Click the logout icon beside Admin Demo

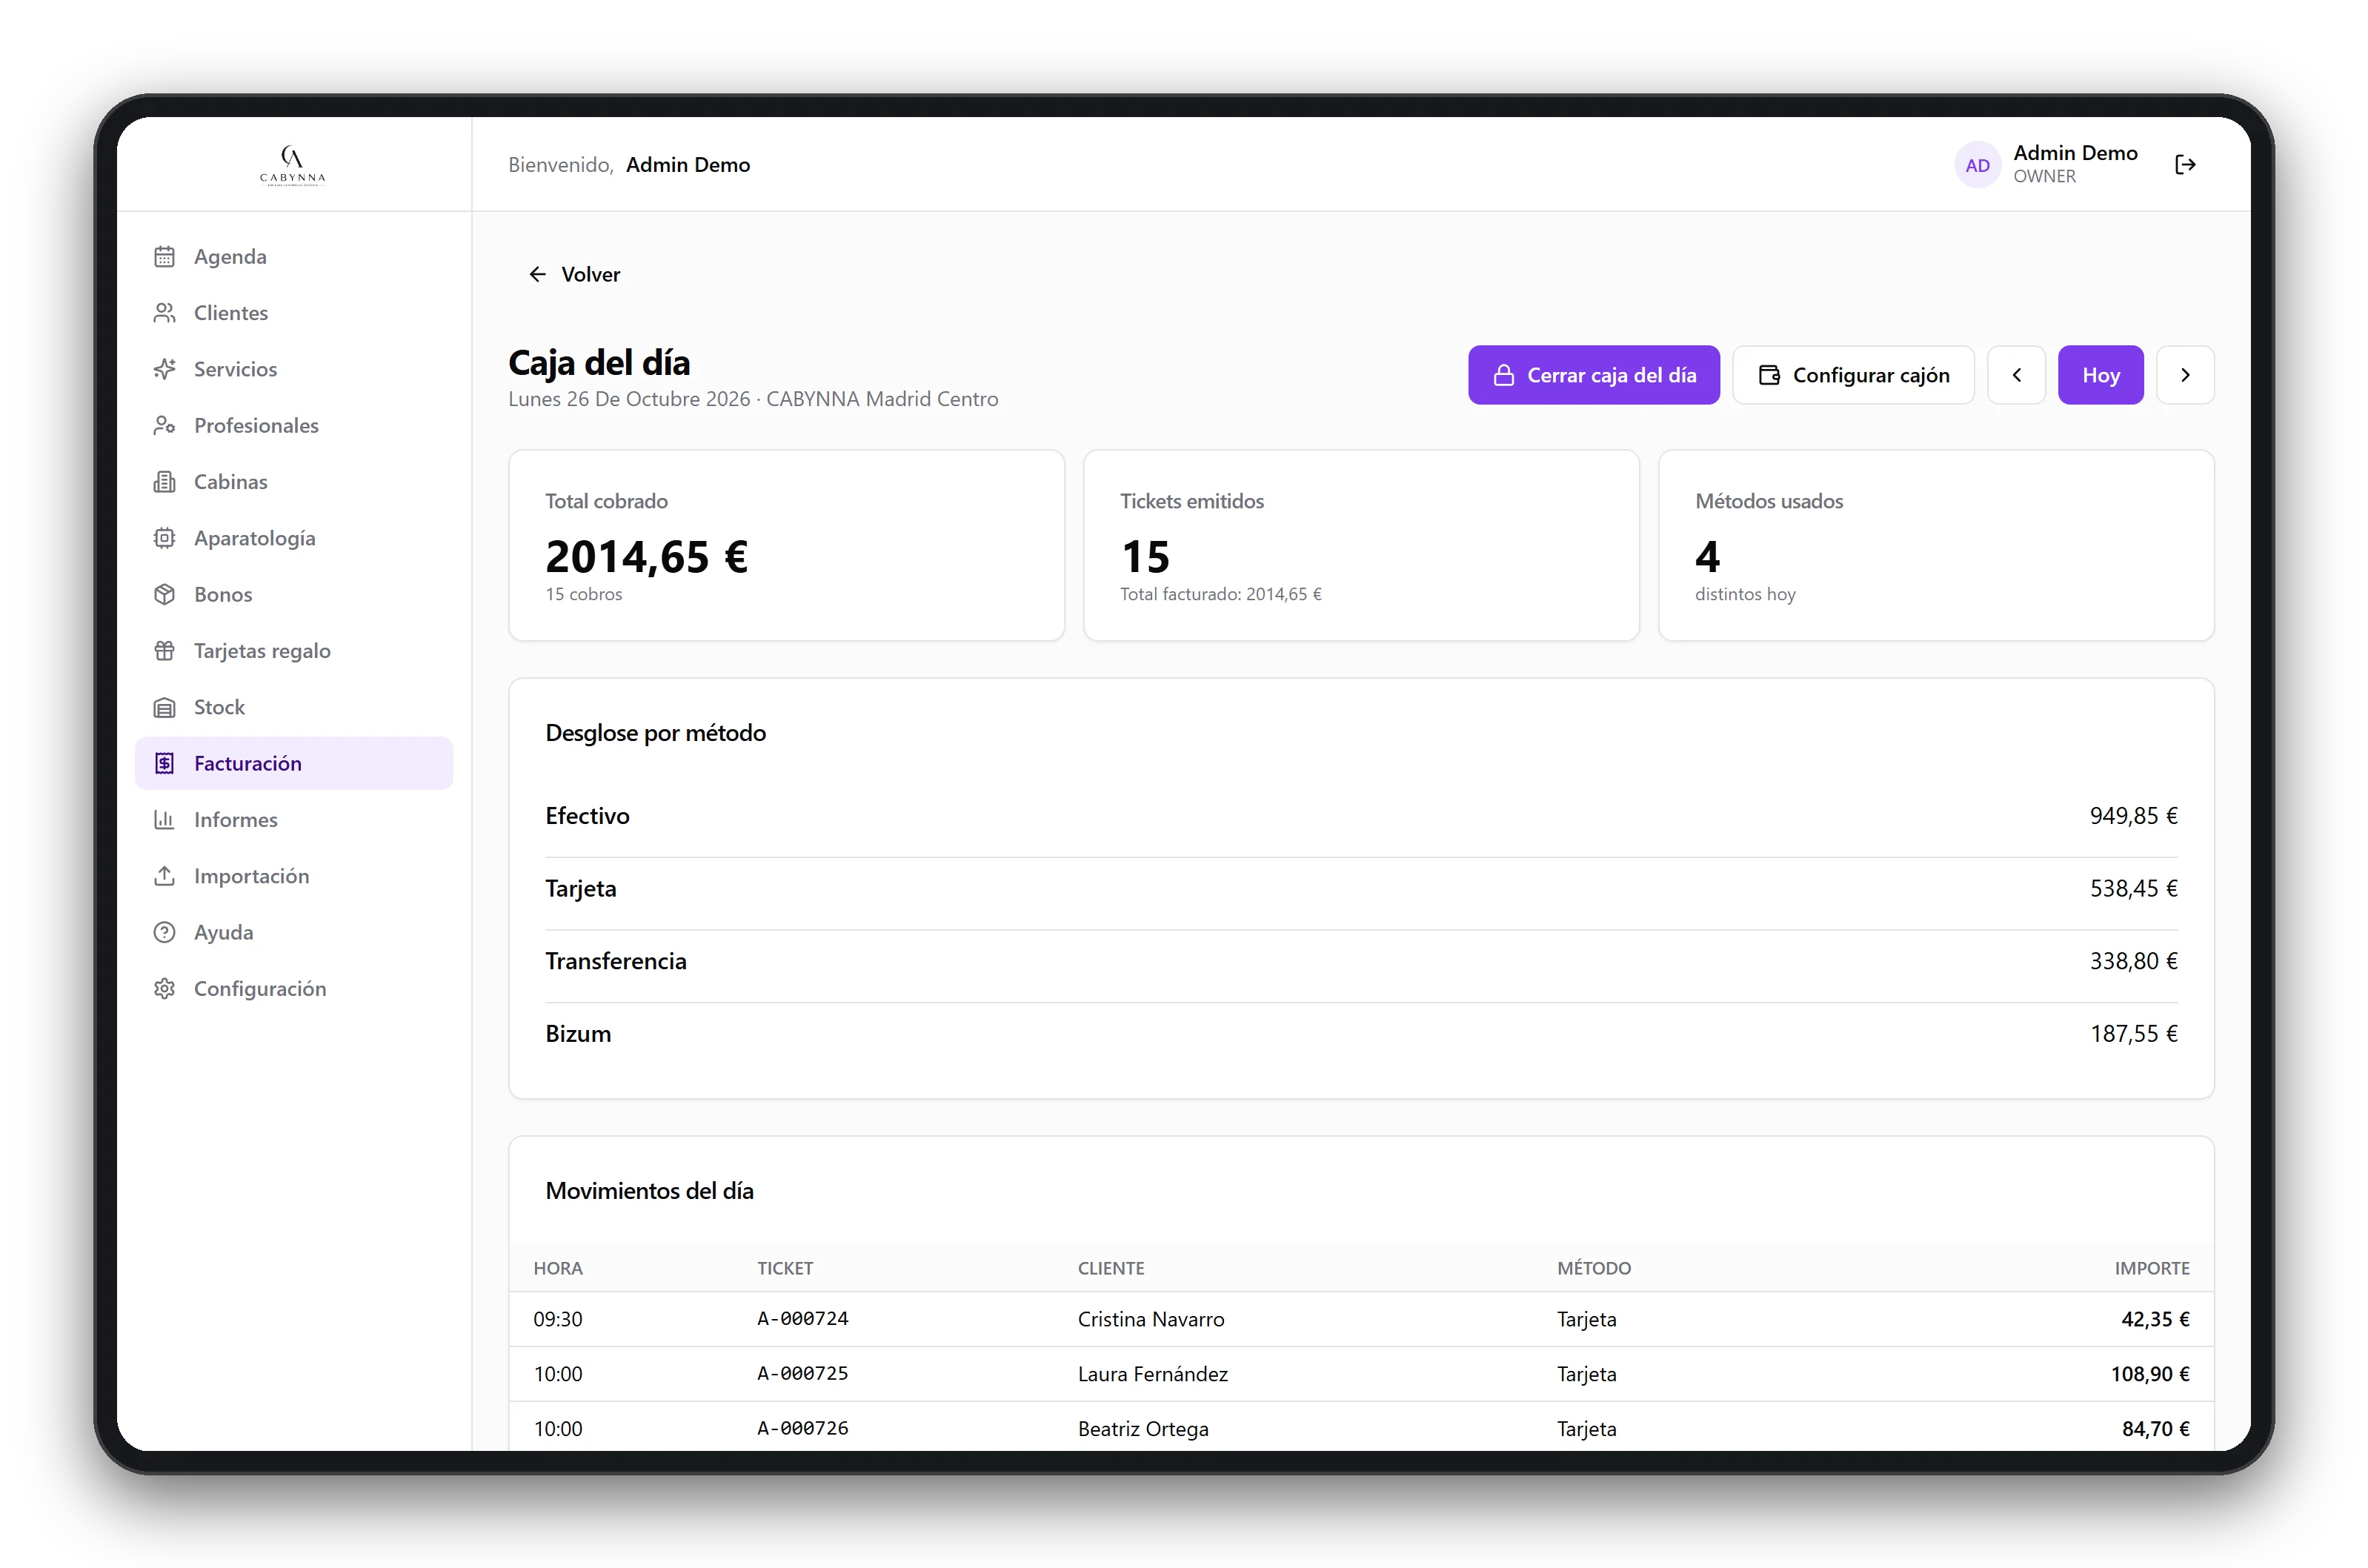(2185, 165)
